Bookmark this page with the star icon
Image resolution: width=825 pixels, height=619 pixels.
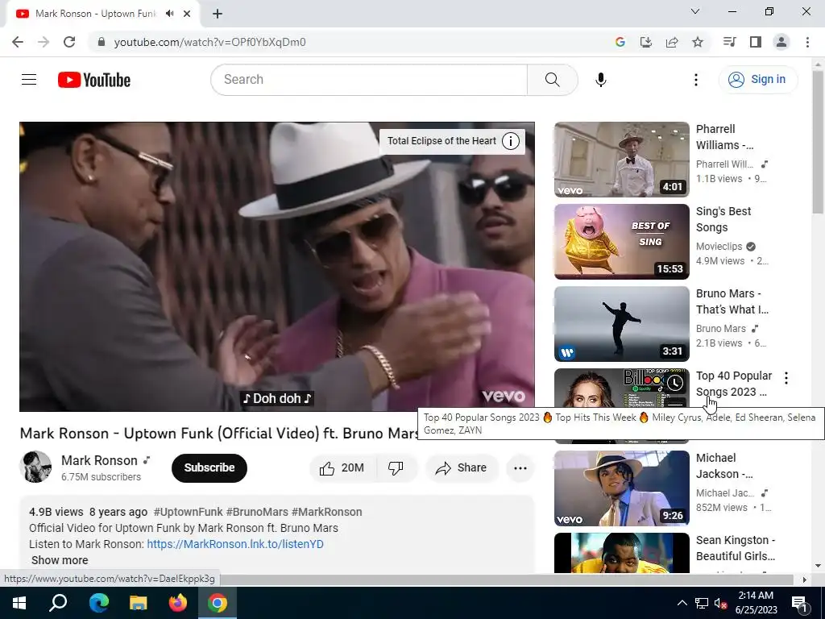pyautogui.click(x=698, y=42)
